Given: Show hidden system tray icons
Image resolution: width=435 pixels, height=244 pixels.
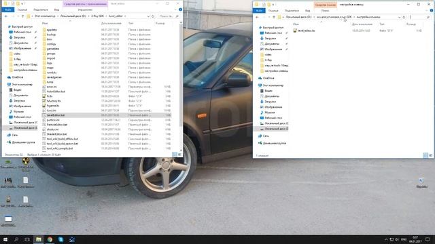Looking at the screenshot, I should (386, 239).
